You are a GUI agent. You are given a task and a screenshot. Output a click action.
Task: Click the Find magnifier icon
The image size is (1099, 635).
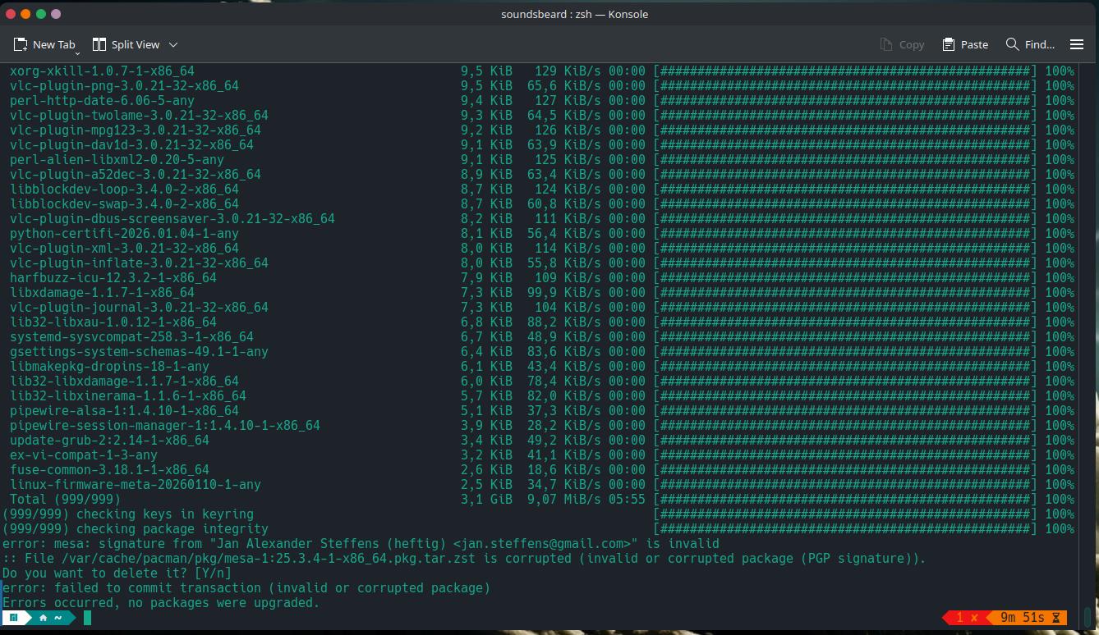click(x=1013, y=44)
